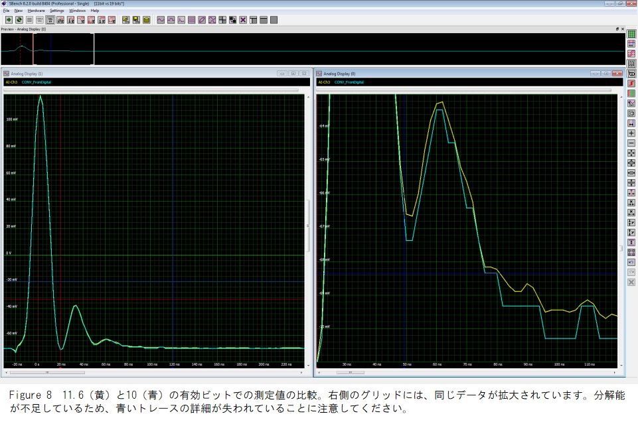Click the yellow cylinder icon in toolbar
This screenshot has height=422, width=638.
pyautogui.click(x=146, y=20)
